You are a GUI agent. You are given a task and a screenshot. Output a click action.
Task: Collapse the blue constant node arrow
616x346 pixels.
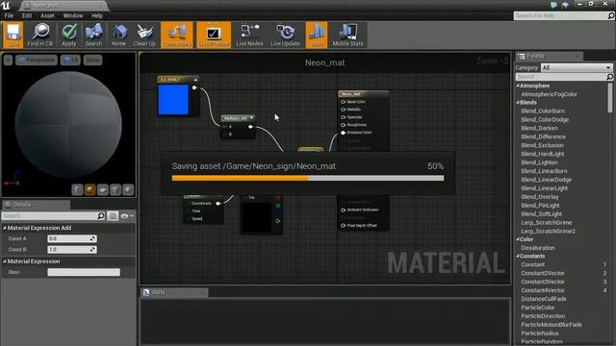(195, 80)
